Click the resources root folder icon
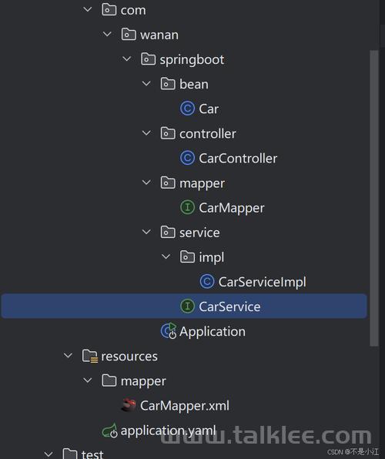 90,357
